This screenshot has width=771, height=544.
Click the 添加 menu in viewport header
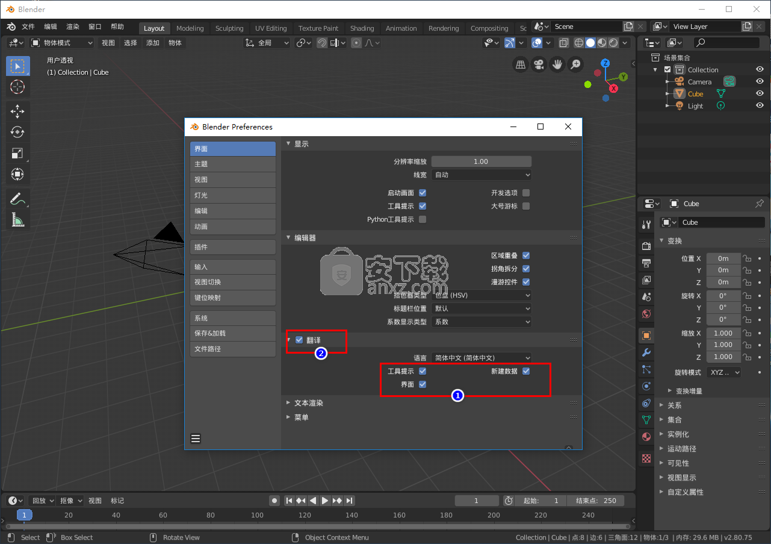click(x=153, y=43)
